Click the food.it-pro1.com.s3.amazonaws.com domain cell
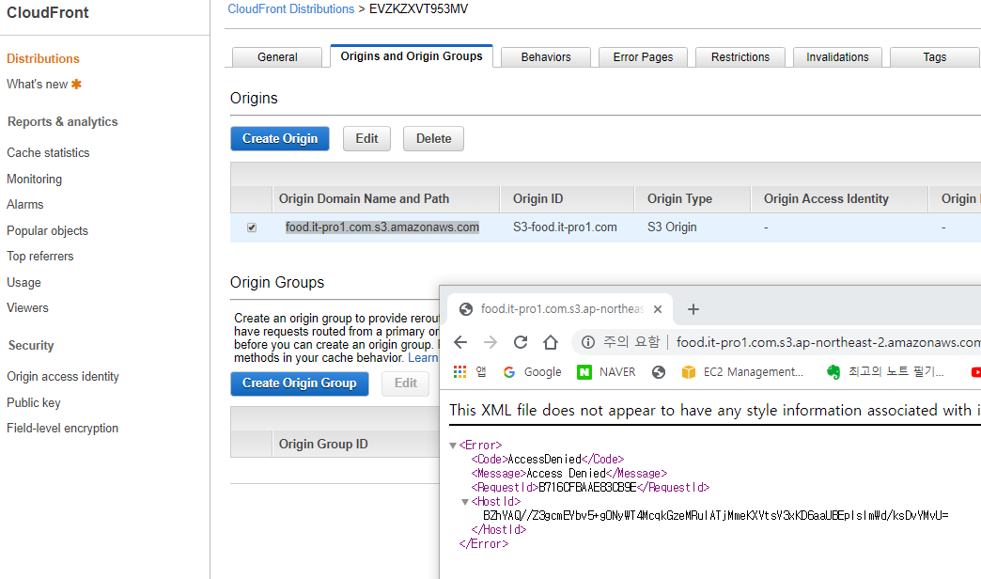The width and height of the screenshot is (981, 579). tap(382, 227)
